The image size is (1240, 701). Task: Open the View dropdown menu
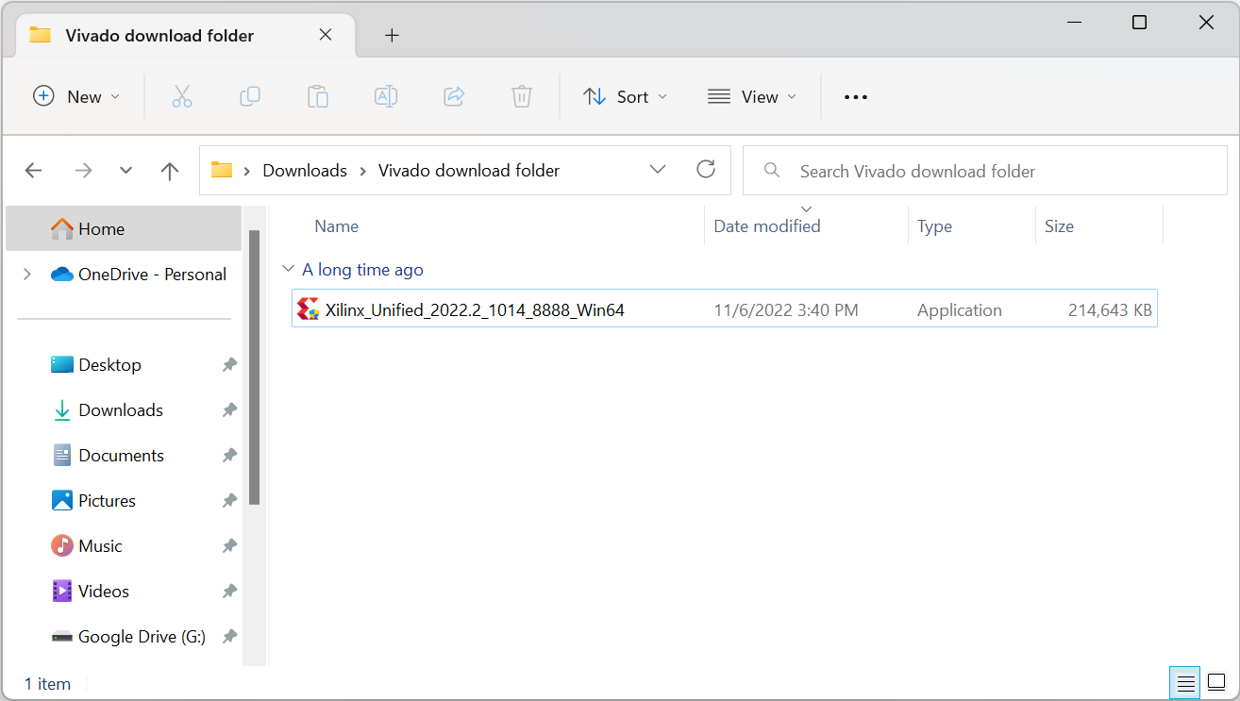tap(752, 96)
